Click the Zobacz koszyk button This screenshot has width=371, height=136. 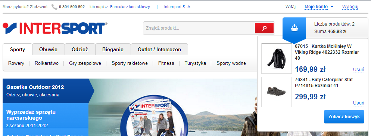344,117
